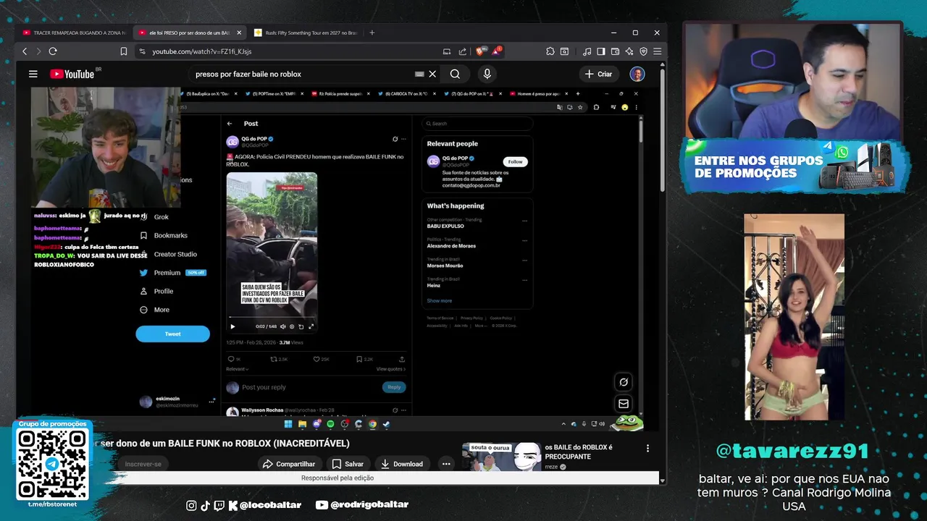Expand the Relevant replies sort dropdown
This screenshot has height=521, width=927.
point(237,369)
